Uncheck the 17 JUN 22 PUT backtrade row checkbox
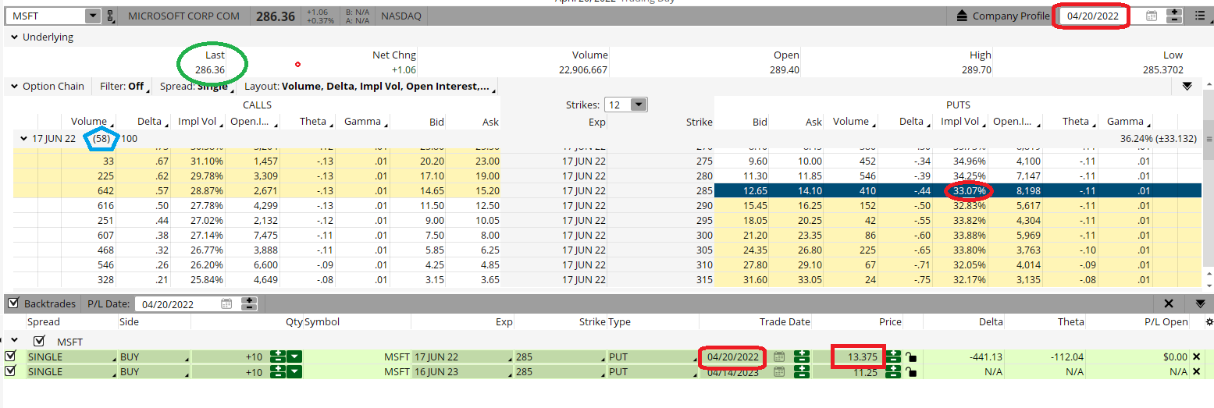1214x408 pixels. click(10, 356)
